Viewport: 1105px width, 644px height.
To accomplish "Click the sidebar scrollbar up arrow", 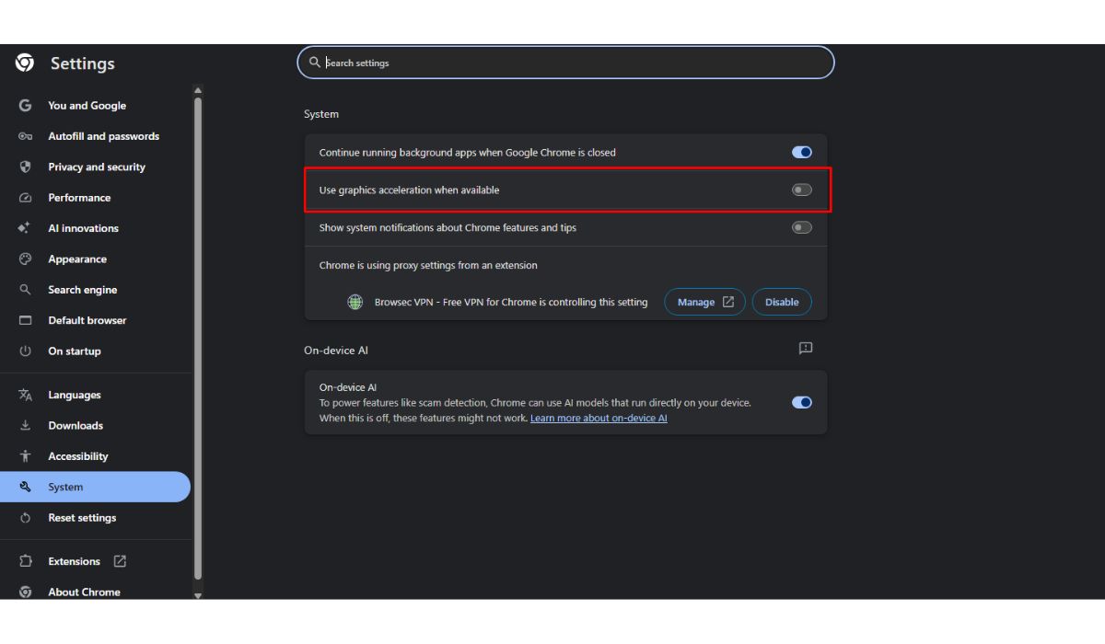I will click(197, 90).
